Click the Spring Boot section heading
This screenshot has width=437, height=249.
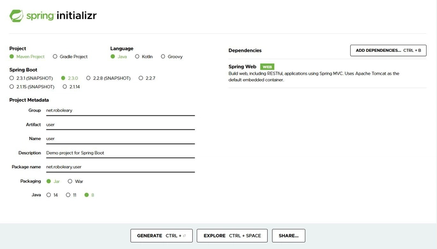click(23, 70)
